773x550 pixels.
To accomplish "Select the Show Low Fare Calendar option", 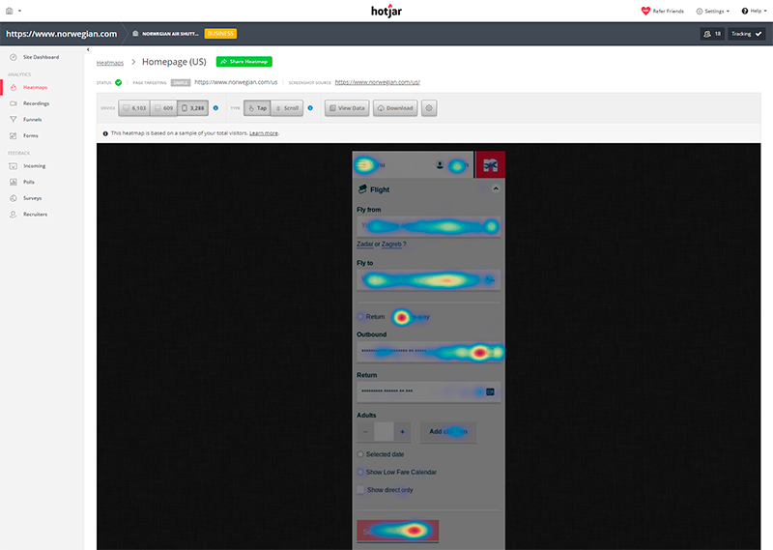I will pos(361,472).
